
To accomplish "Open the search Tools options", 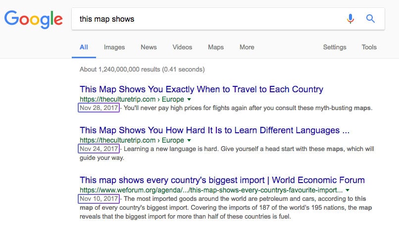I will (369, 47).
